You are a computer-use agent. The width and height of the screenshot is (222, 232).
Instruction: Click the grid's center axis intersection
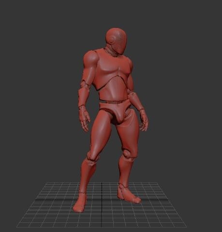[x=102, y=200]
